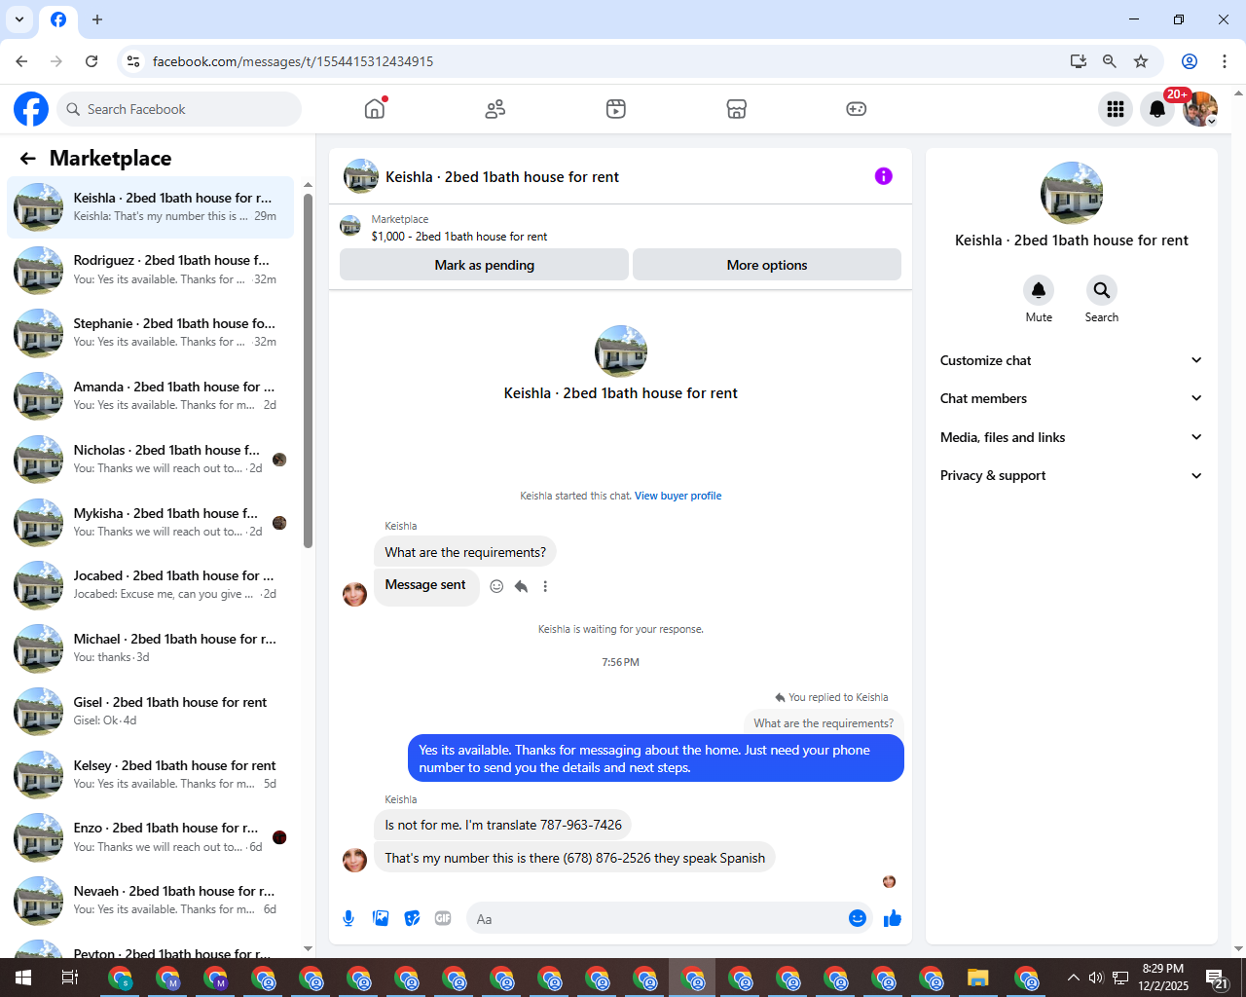Open conversation information purple icon
The height and width of the screenshot is (997, 1246).
[x=884, y=176]
